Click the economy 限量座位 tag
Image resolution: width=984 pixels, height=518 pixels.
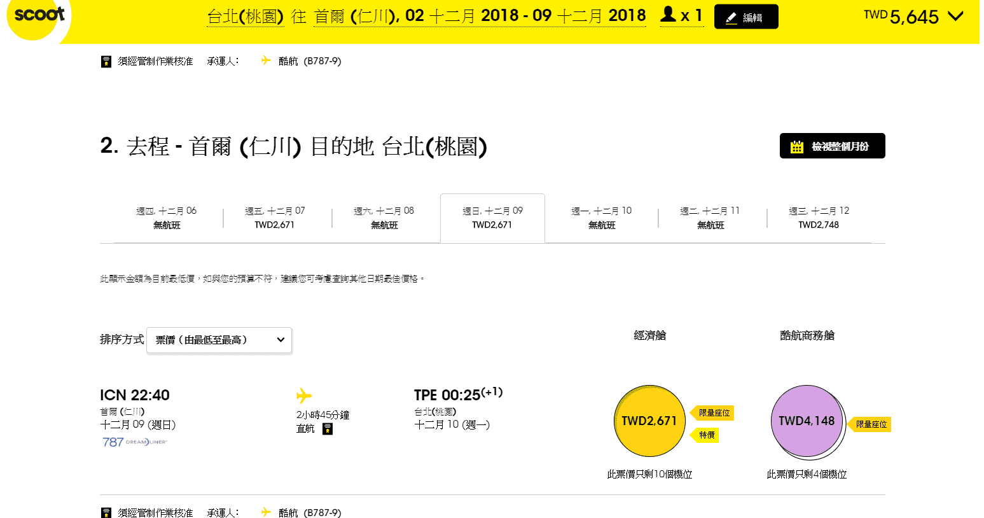(712, 413)
